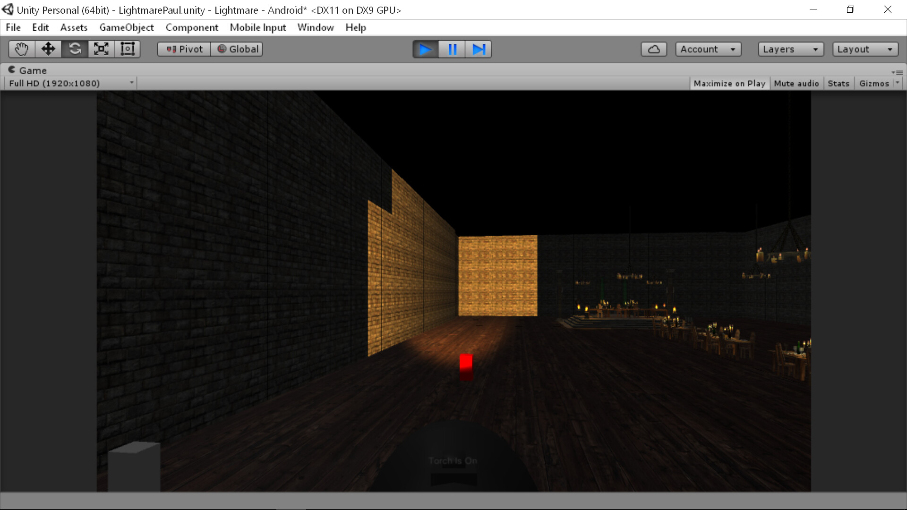Toggle Pivot handle position mode
This screenshot has height=510, width=907.
pos(183,49)
